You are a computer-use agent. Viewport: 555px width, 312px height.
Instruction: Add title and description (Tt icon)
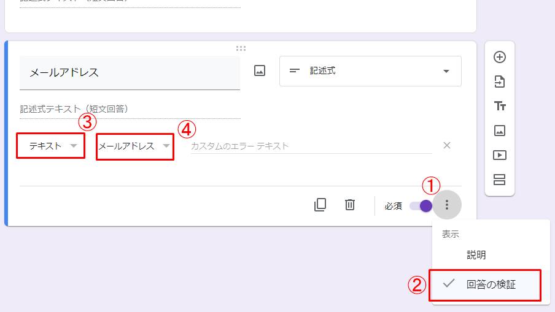click(x=500, y=106)
